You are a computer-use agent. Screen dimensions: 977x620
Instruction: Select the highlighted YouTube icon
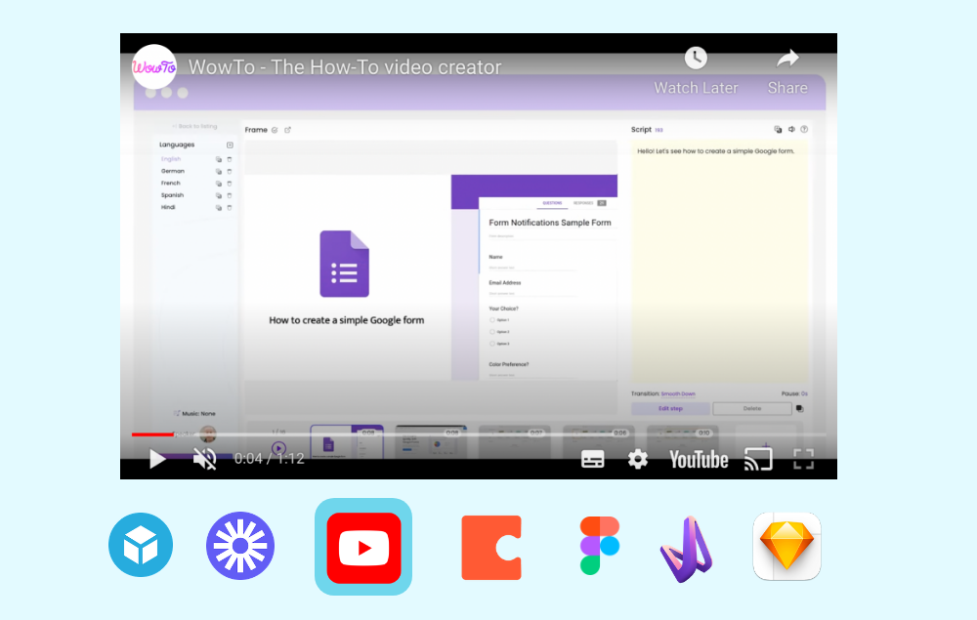point(363,547)
